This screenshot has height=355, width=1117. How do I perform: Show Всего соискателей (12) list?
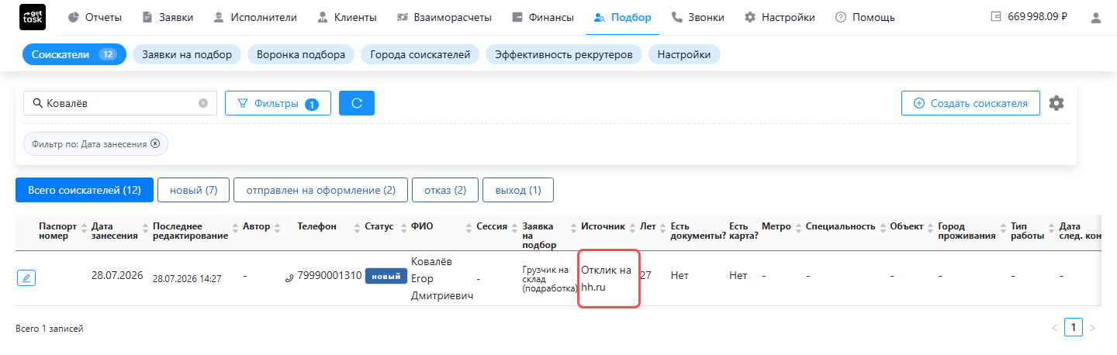point(85,190)
